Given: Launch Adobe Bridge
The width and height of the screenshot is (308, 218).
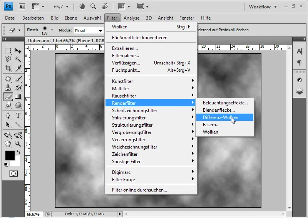Looking at the screenshot, I should (22, 7).
